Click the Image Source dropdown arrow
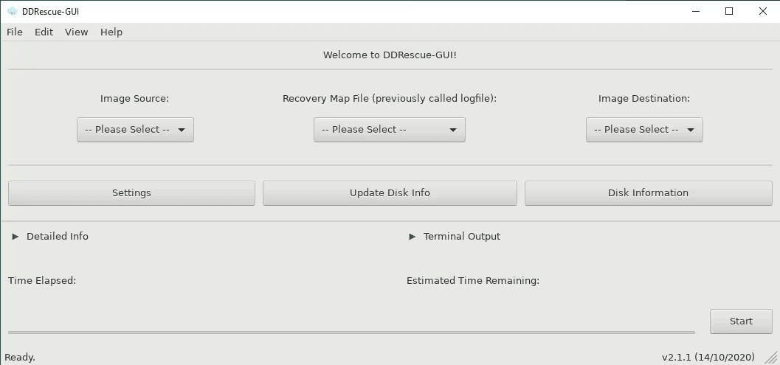The image size is (780, 365). coord(182,130)
